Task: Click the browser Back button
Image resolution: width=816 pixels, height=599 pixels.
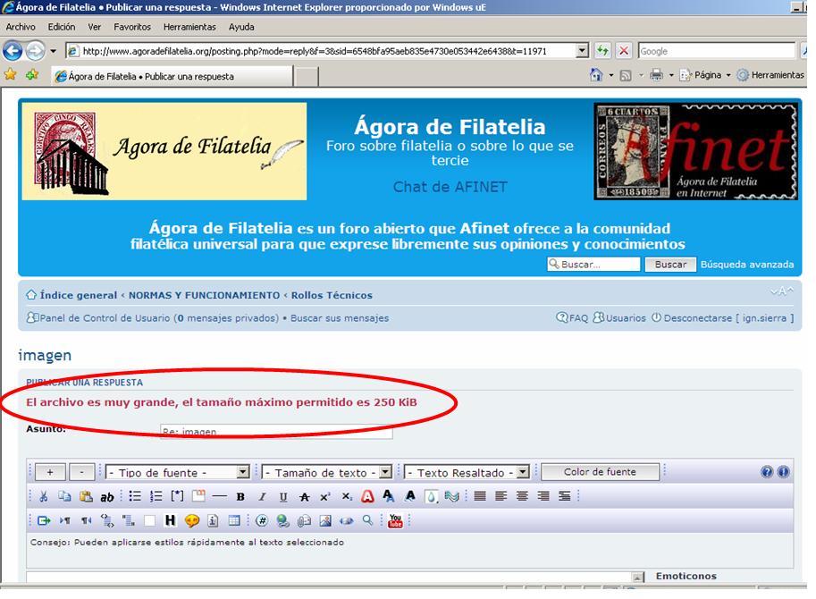Action: (13, 51)
